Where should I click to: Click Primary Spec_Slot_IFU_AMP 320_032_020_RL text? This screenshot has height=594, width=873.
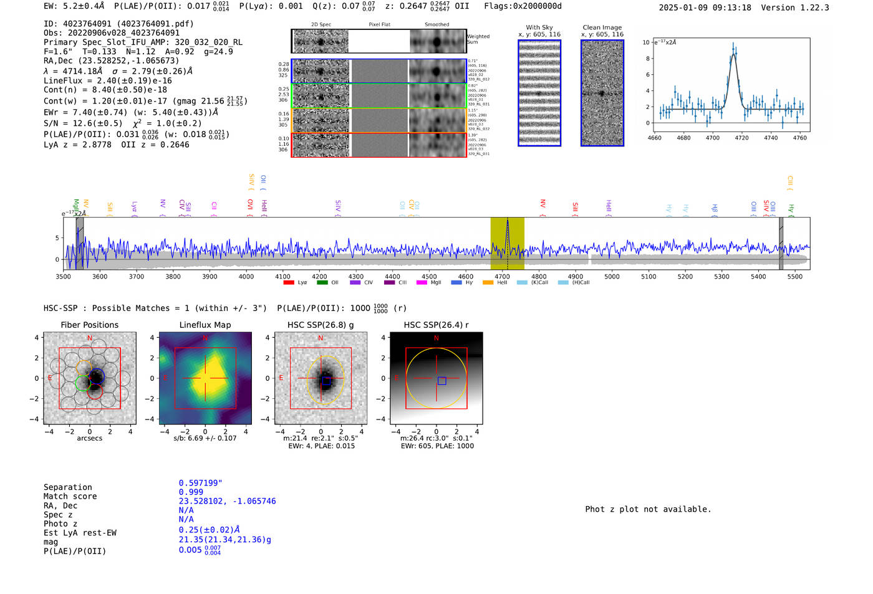coord(143,42)
